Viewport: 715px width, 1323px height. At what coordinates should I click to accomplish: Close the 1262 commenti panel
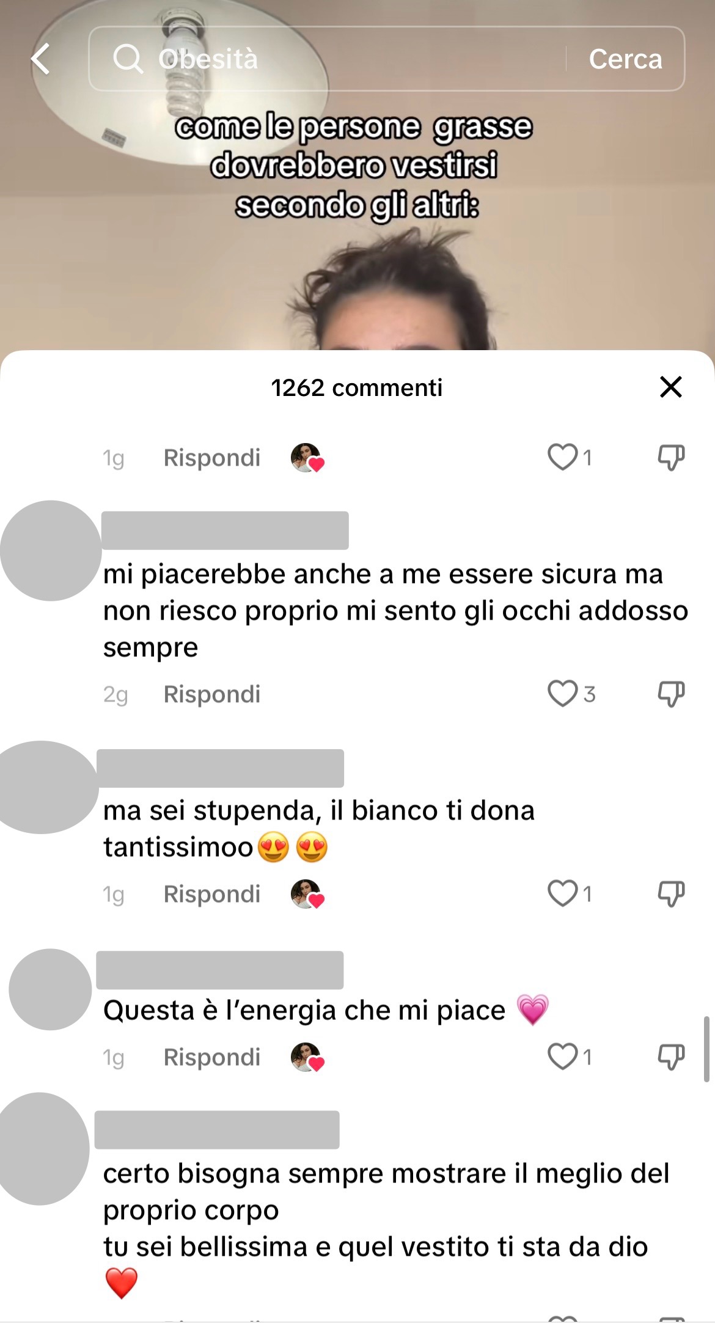[x=671, y=387]
